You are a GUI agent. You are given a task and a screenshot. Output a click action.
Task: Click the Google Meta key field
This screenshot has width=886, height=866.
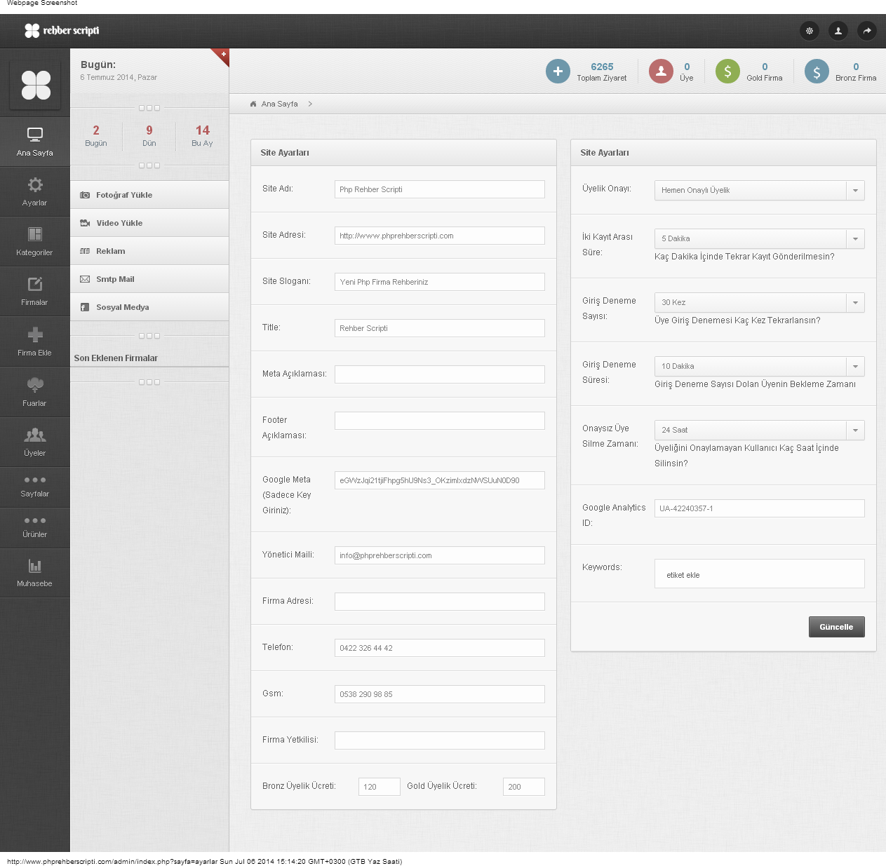pyautogui.click(x=440, y=480)
